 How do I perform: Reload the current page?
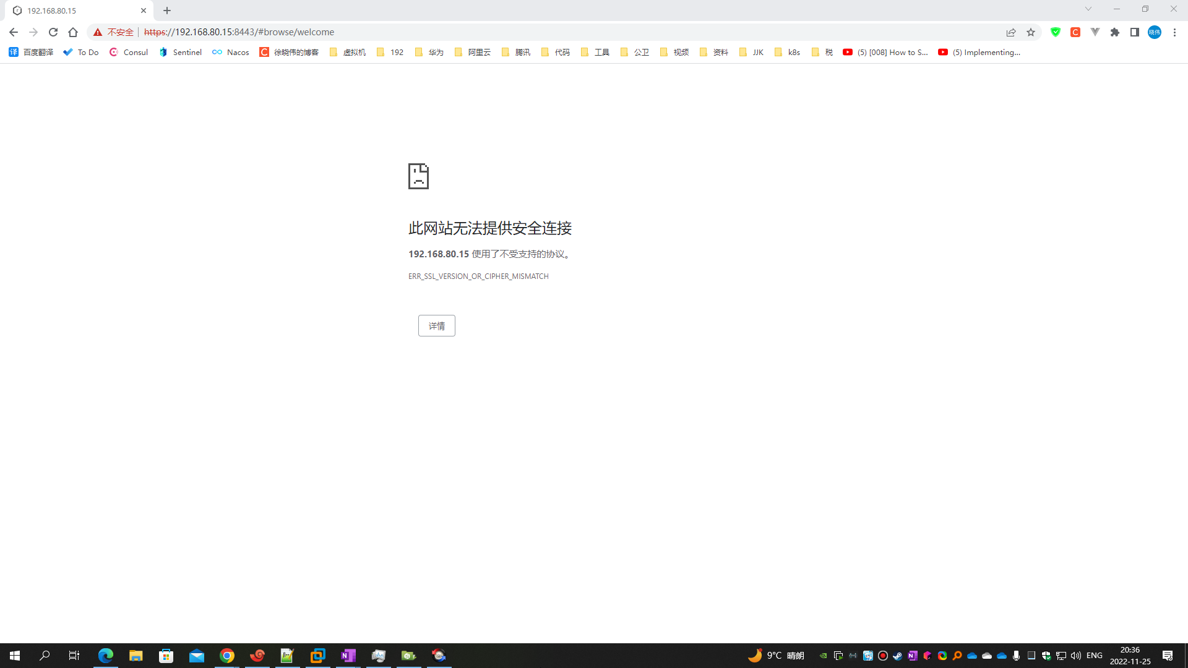(x=53, y=32)
